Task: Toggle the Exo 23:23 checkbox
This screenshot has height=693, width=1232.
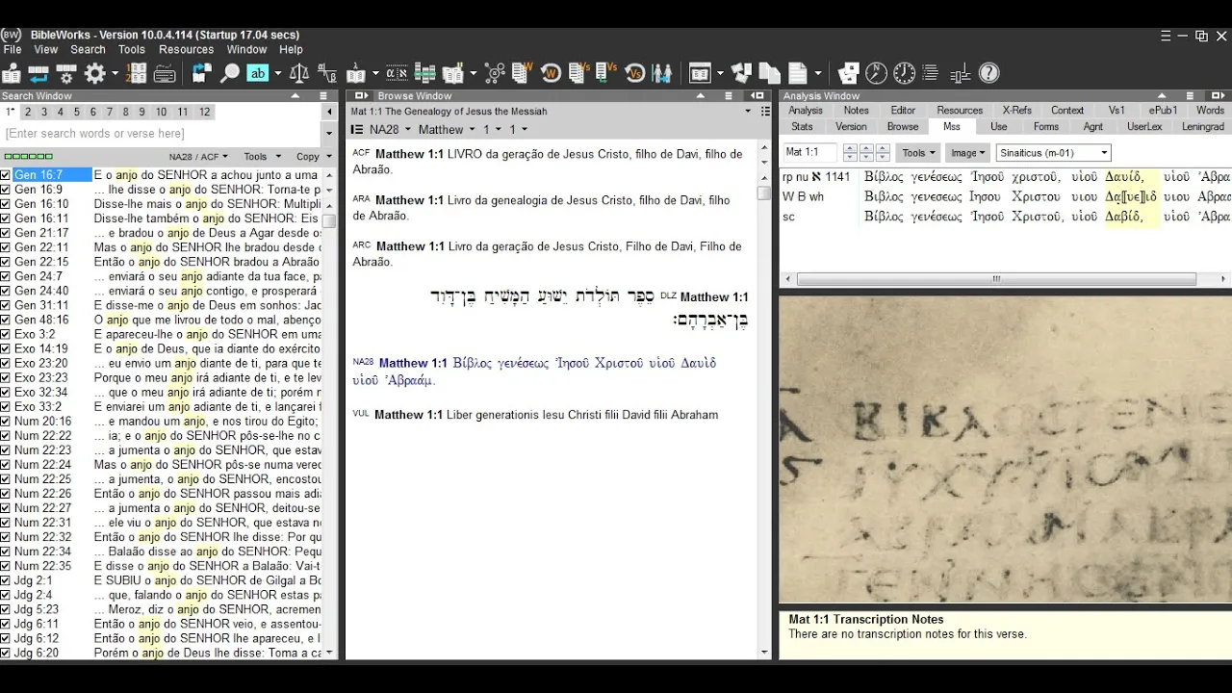Action: [6, 377]
